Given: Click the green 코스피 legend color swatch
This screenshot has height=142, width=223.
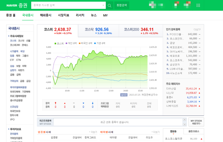Looking at the screenshot, I should tap(55, 43).
